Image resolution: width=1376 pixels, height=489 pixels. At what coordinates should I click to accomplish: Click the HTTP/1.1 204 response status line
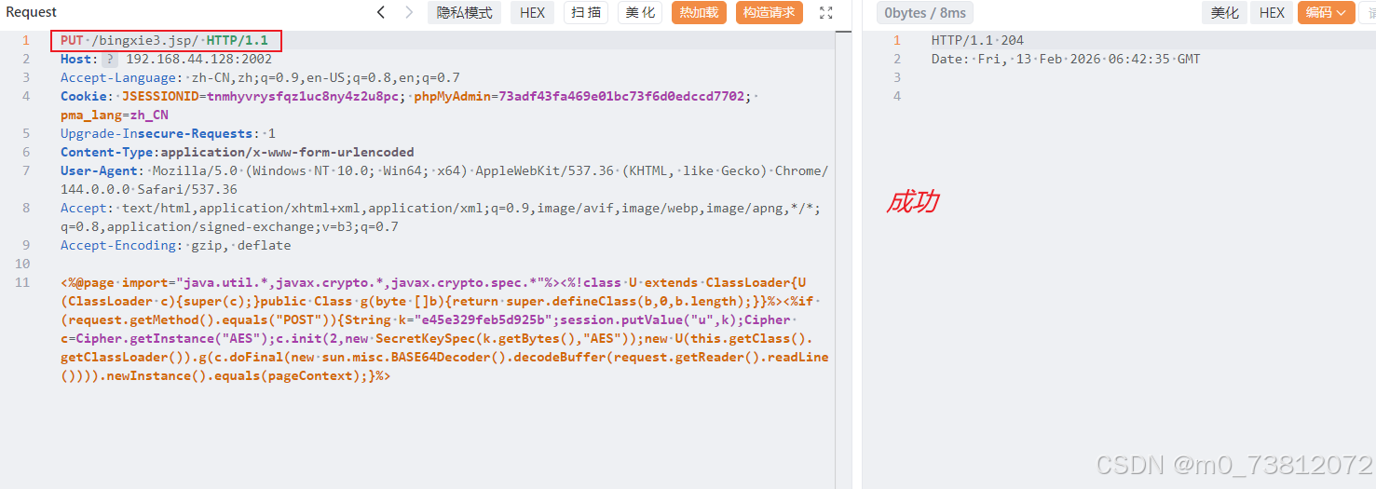coord(977,40)
